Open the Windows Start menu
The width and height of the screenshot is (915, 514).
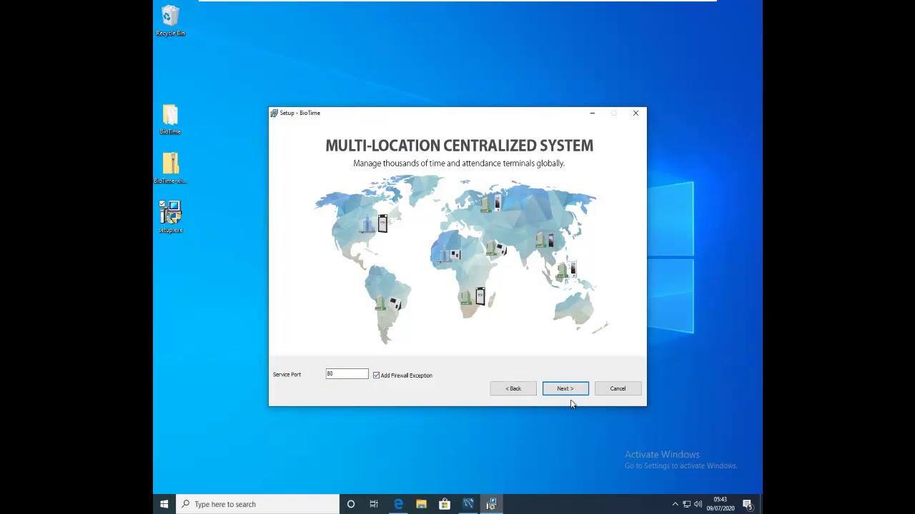coord(164,504)
